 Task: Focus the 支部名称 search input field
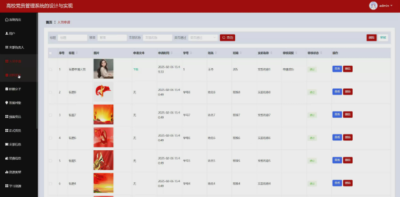(157, 38)
